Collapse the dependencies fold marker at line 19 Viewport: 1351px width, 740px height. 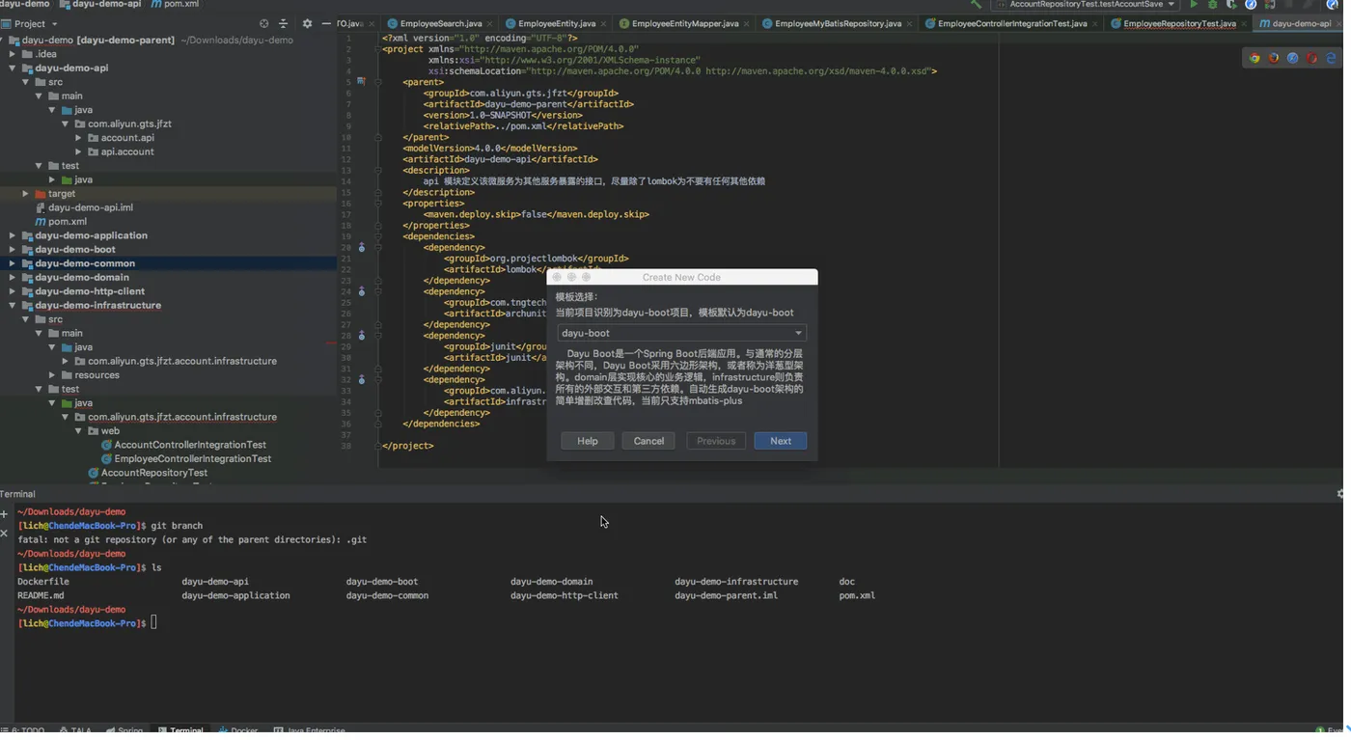point(379,237)
